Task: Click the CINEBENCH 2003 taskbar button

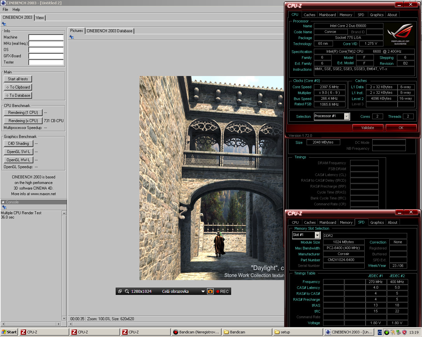Action: coord(349,332)
